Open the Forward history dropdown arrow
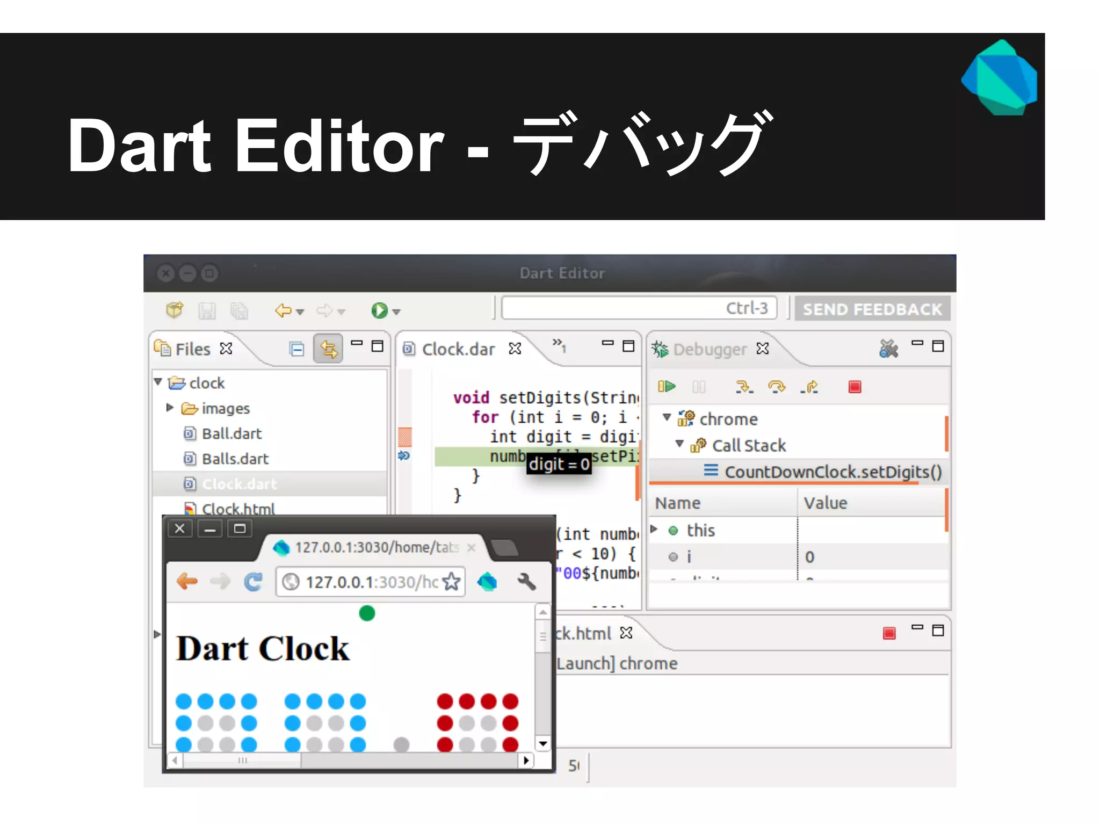Image resolution: width=1100 pixels, height=825 pixels. pyautogui.click(x=342, y=312)
